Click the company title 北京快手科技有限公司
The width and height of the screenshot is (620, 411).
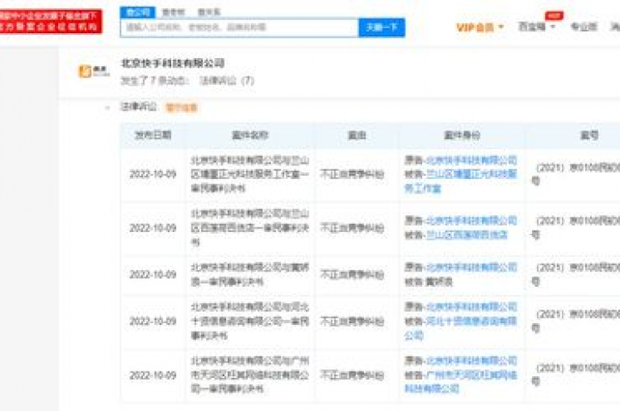coord(173,63)
